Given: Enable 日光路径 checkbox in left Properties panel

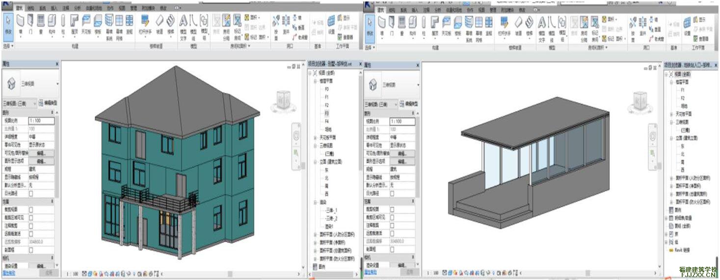Looking at the screenshot, I should pos(31,193).
